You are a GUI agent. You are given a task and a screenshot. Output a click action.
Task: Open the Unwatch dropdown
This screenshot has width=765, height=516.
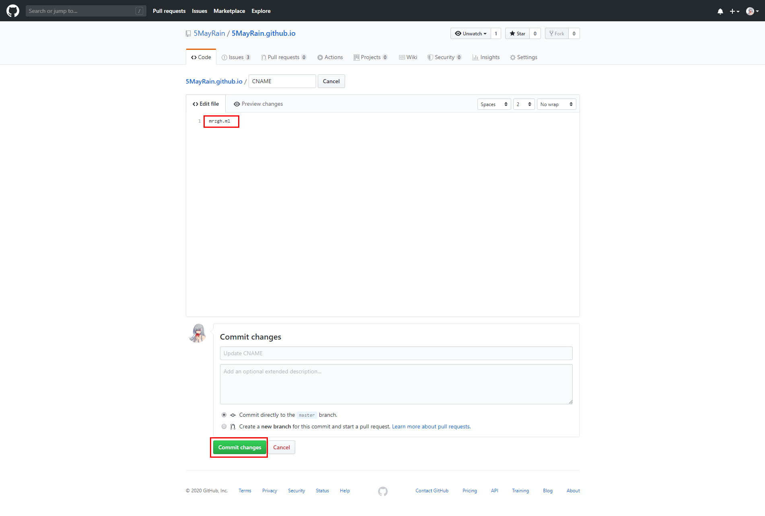pos(471,34)
